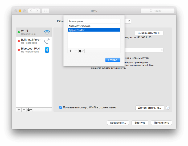188x146 pixels.
Task: Click the Wi-Fi signal icon in sidebar
Action: (x=47, y=32)
